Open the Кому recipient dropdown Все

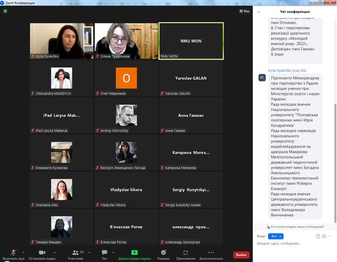pyautogui.click(x=276, y=236)
